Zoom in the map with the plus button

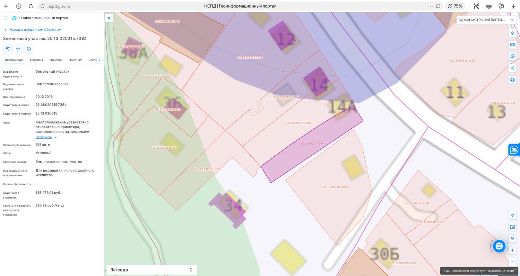click(512, 250)
